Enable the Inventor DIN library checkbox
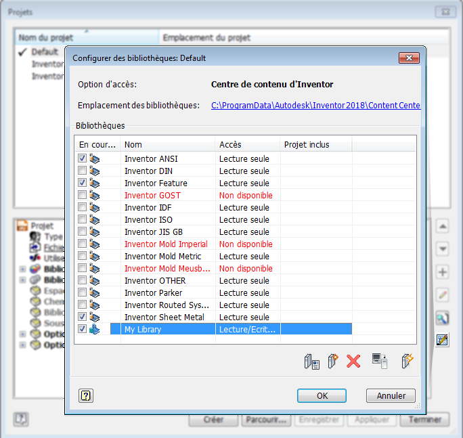 coord(82,170)
